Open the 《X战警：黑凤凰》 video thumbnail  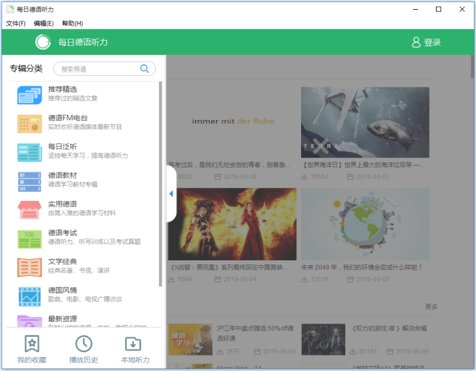tap(233, 223)
